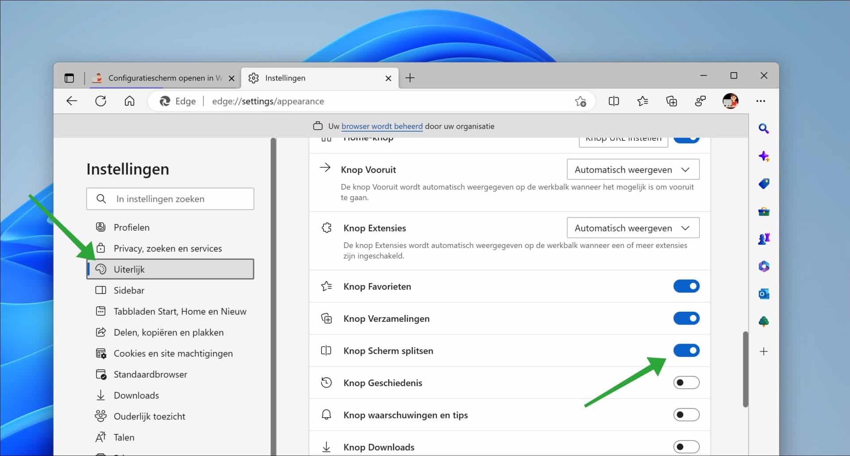Open the Knop Extensies weergave dropdown
The height and width of the screenshot is (456, 850).
click(x=633, y=228)
